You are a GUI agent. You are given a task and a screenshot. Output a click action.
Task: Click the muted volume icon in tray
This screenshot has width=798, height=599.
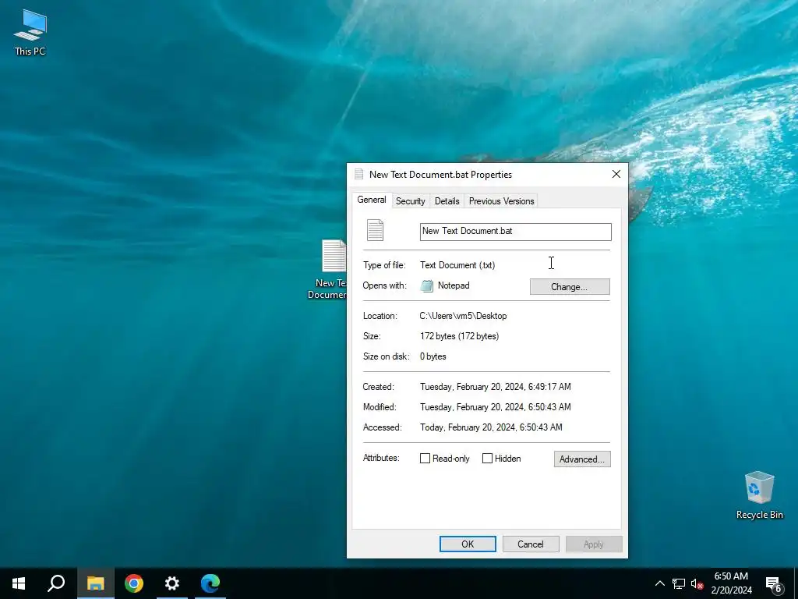pos(697,583)
